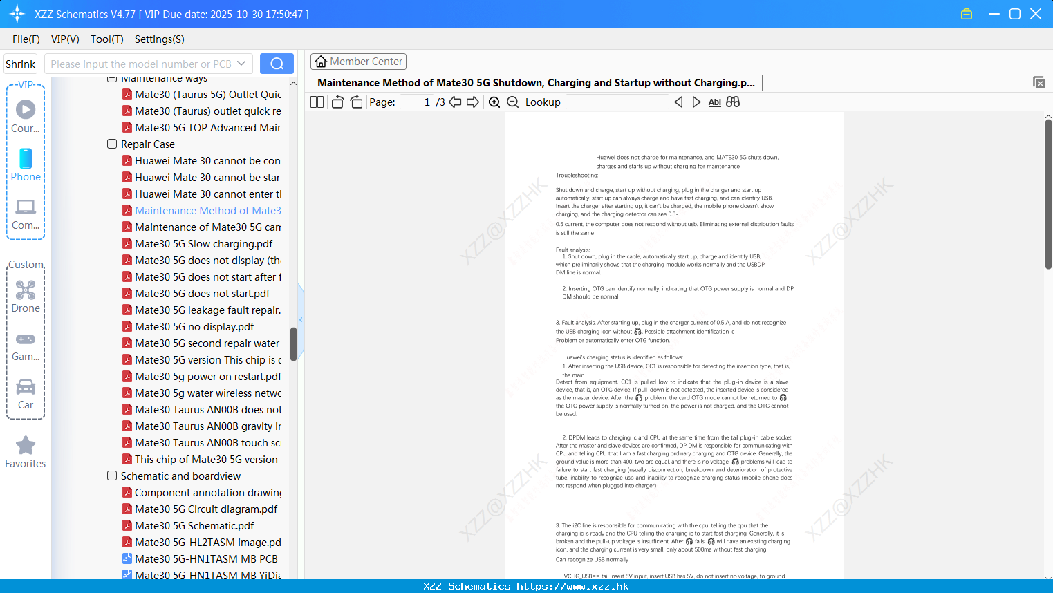Rotate page clockwise
The height and width of the screenshot is (593, 1053).
pyautogui.click(x=356, y=102)
